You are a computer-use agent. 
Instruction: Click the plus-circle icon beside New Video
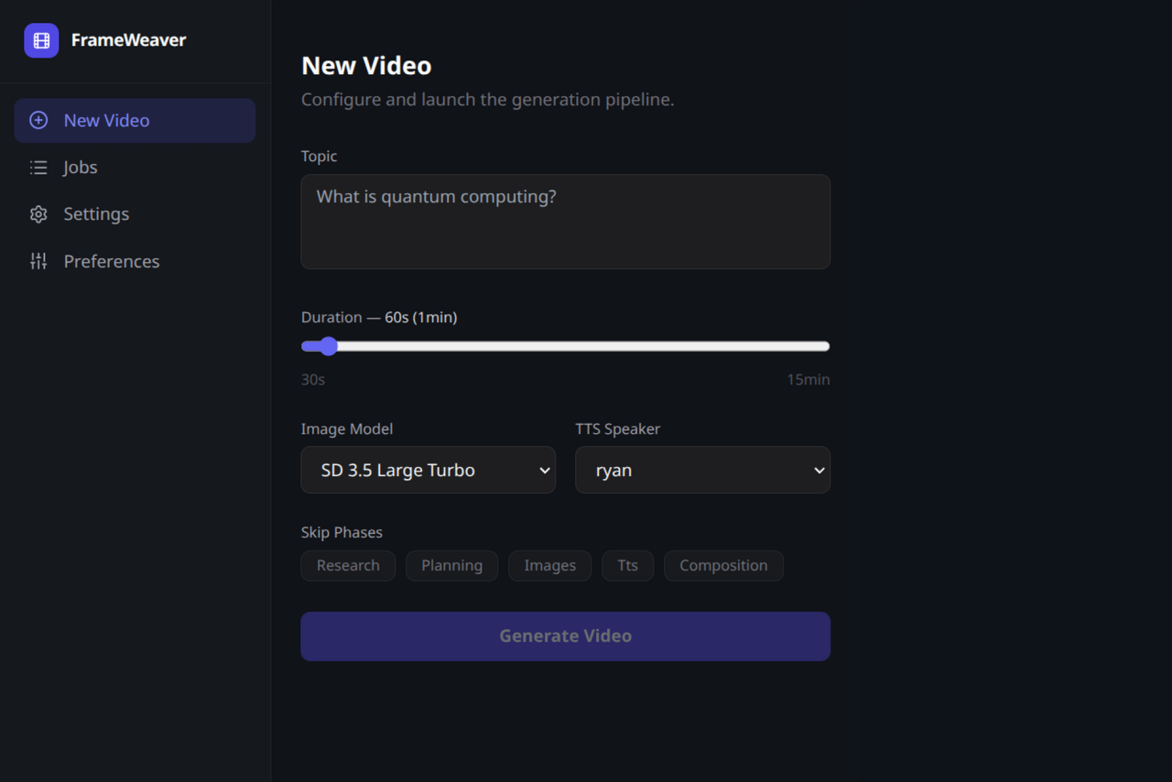click(x=38, y=120)
